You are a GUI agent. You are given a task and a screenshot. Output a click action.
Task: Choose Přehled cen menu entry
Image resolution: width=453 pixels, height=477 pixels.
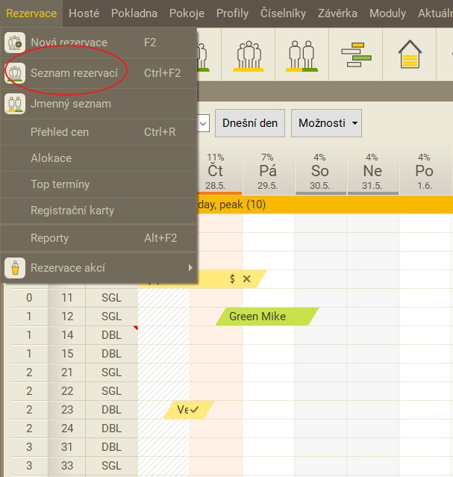tap(60, 132)
